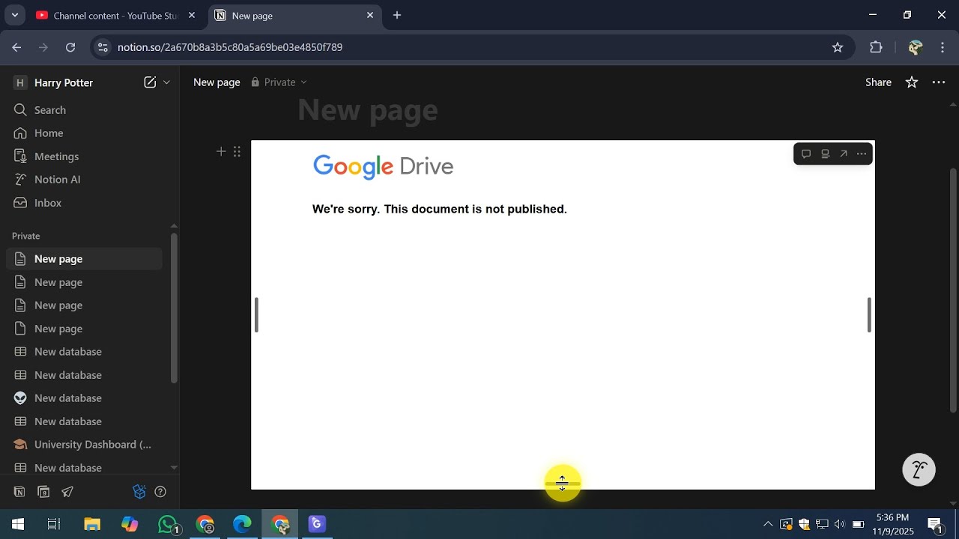Click the 'document is not published' message
The width and height of the screenshot is (959, 539).
440,209
